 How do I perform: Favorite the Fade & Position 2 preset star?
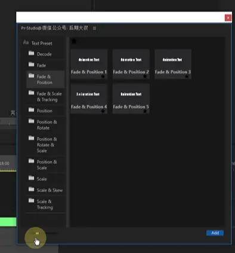[145, 77]
